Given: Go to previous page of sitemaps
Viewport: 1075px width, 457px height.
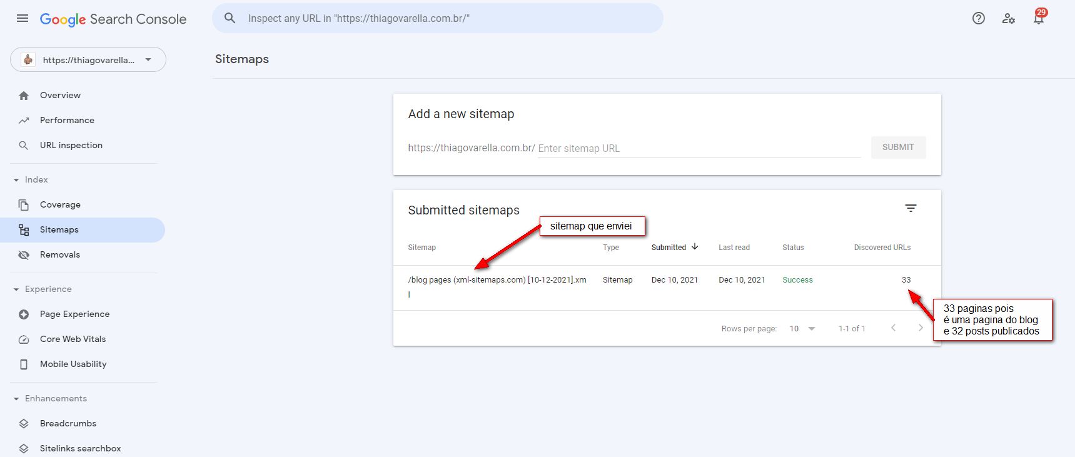Looking at the screenshot, I should tap(893, 328).
